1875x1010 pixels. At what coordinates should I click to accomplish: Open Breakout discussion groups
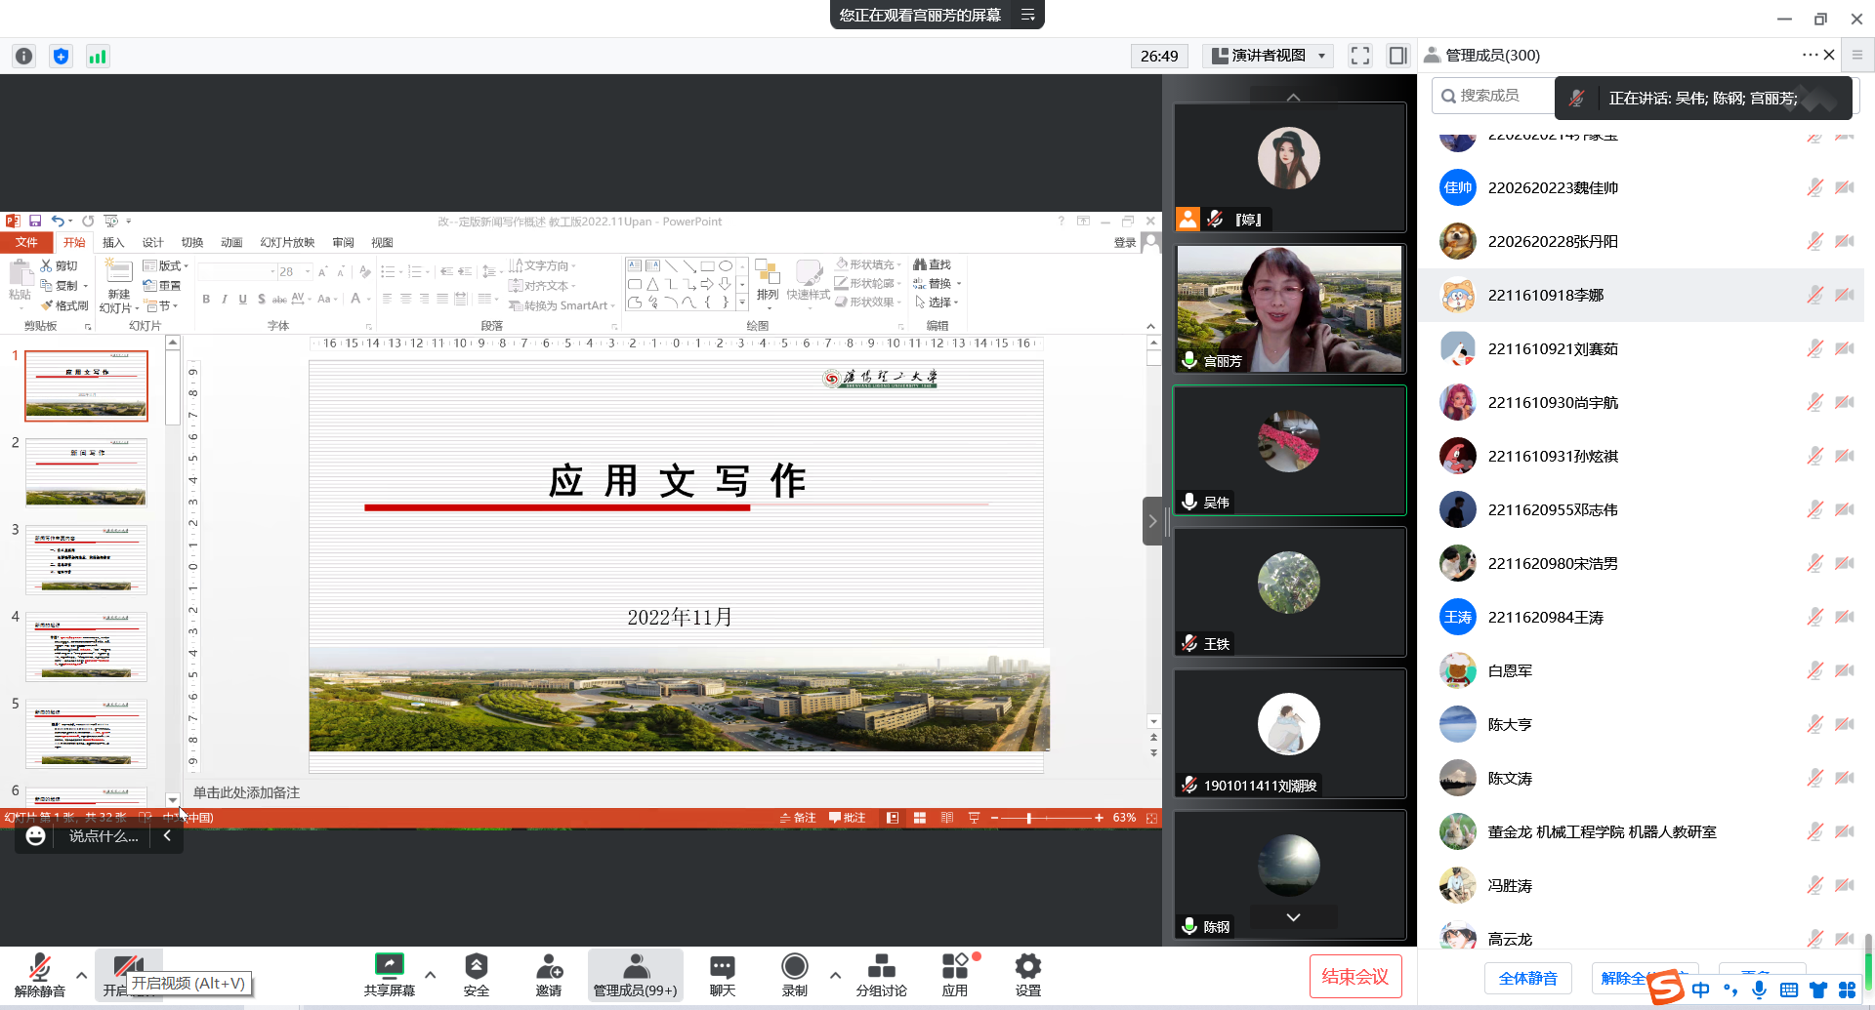882,975
